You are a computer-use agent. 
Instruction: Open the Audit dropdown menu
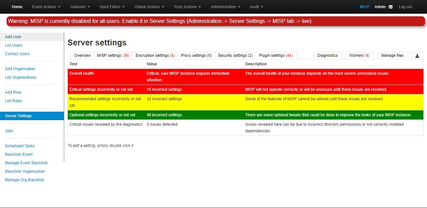tap(256, 7)
